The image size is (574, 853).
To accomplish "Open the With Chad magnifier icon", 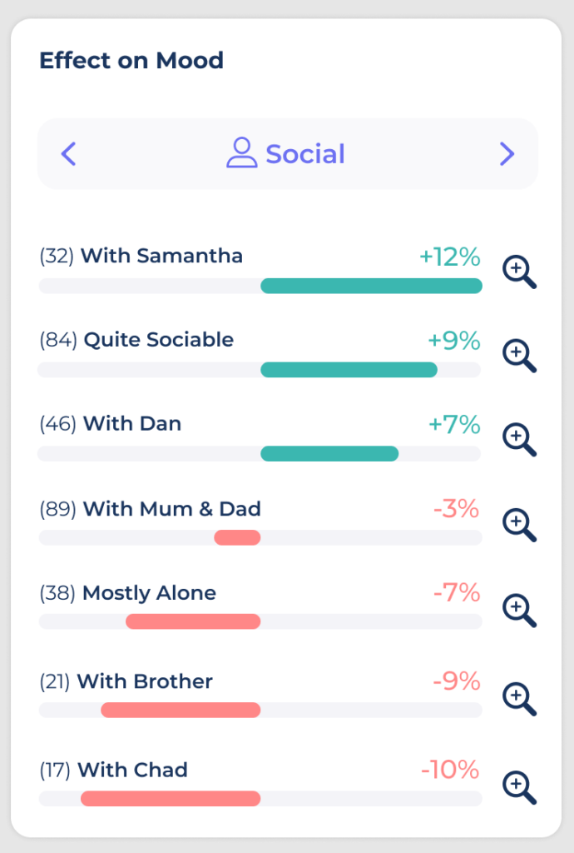I will (x=518, y=788).
